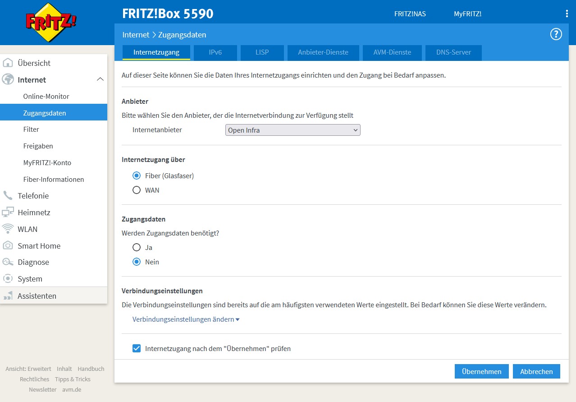This screenshot has width=576, height=402.
Task: Open the Handbuch link in the footer
Action: (x=91, y=369)
